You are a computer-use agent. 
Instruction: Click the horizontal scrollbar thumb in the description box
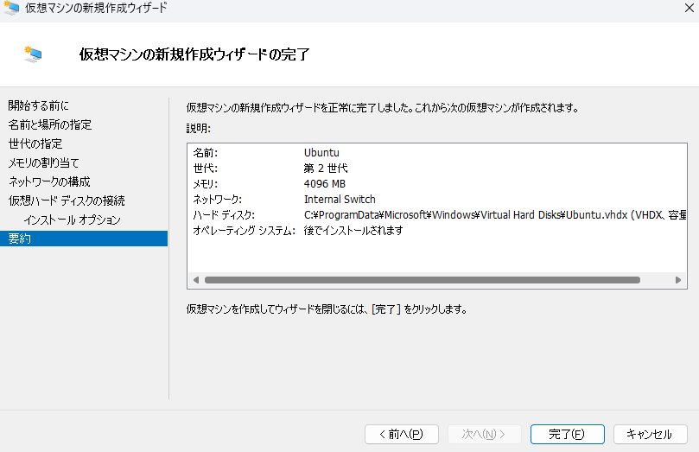click(422, 280)
